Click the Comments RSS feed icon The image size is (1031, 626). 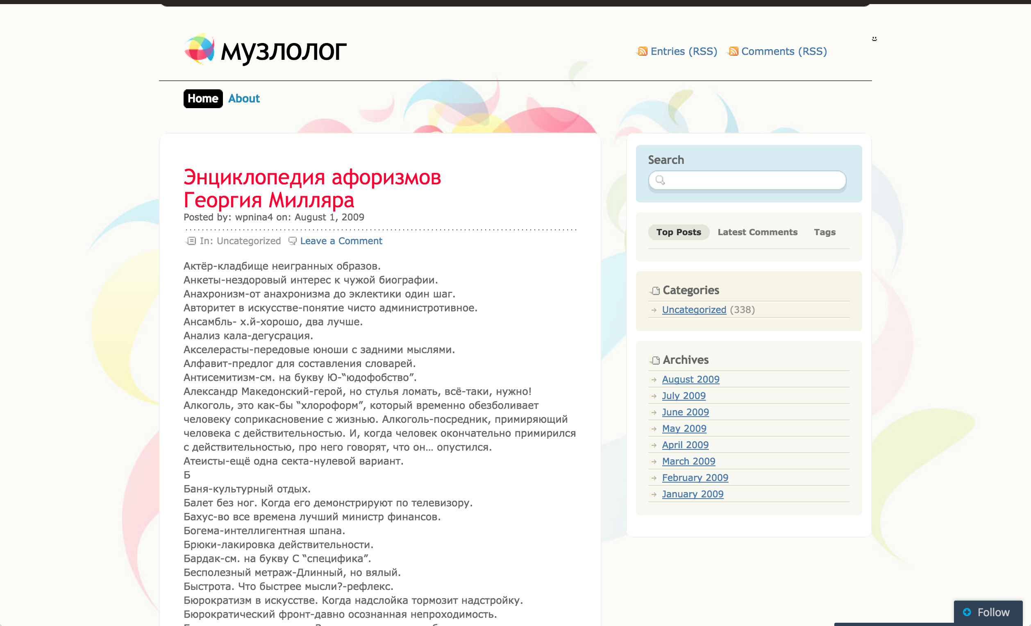(734, 52)
